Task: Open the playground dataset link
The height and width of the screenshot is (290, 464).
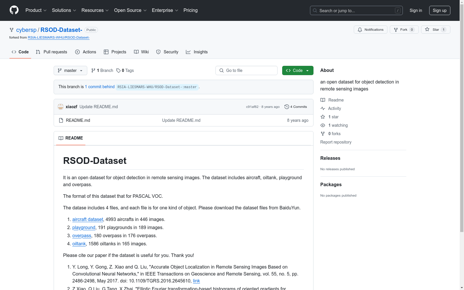Action: pyautogui.click(x=84, y=228)
